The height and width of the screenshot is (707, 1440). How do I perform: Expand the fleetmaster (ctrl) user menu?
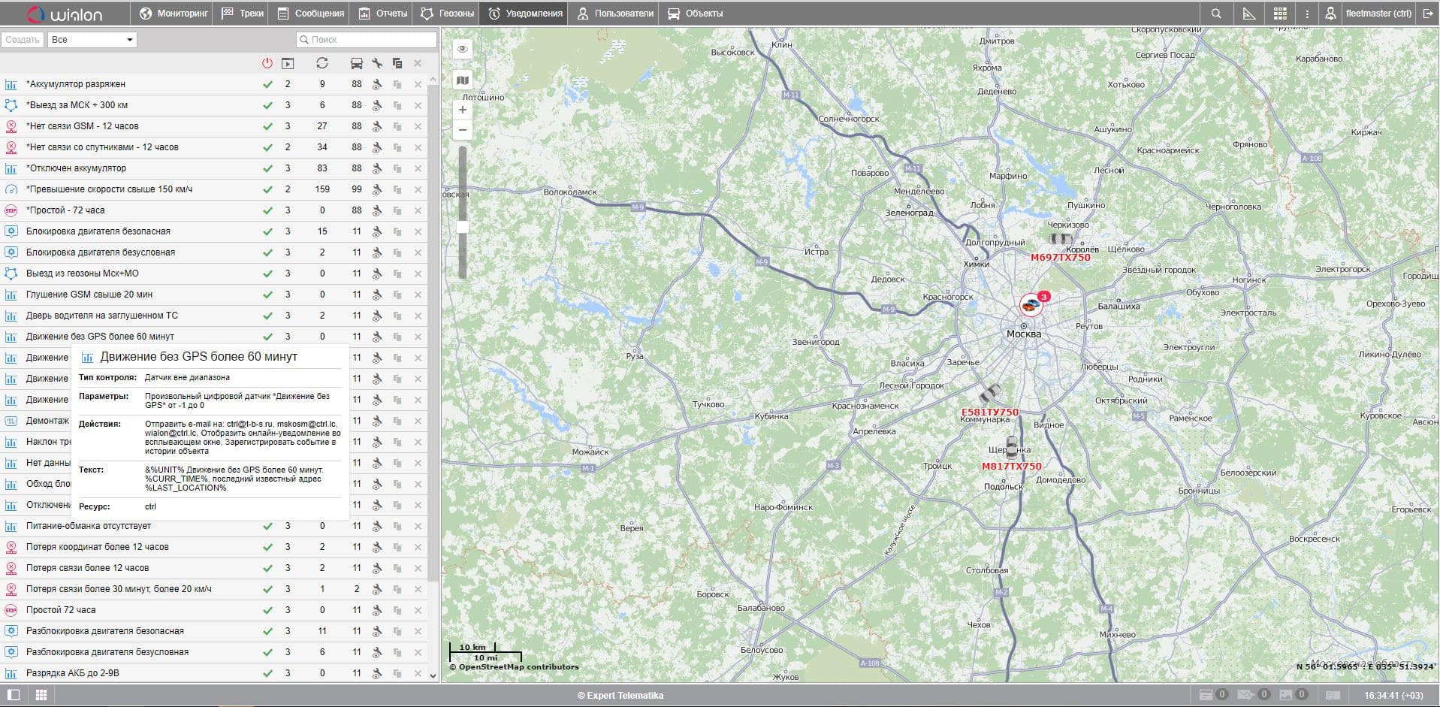point(1370,14)
